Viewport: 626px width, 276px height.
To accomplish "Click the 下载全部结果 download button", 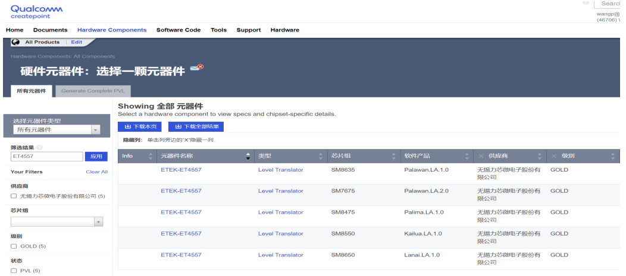I will tap(196, 126).
